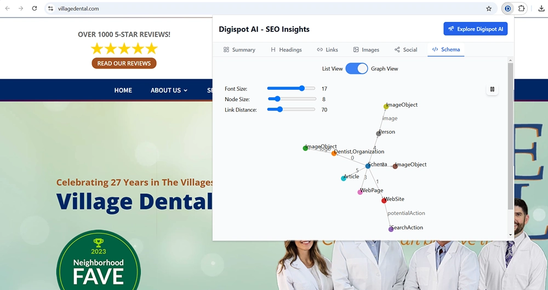
Task: Open site information icon in address bar
Action: click(50, 8)
